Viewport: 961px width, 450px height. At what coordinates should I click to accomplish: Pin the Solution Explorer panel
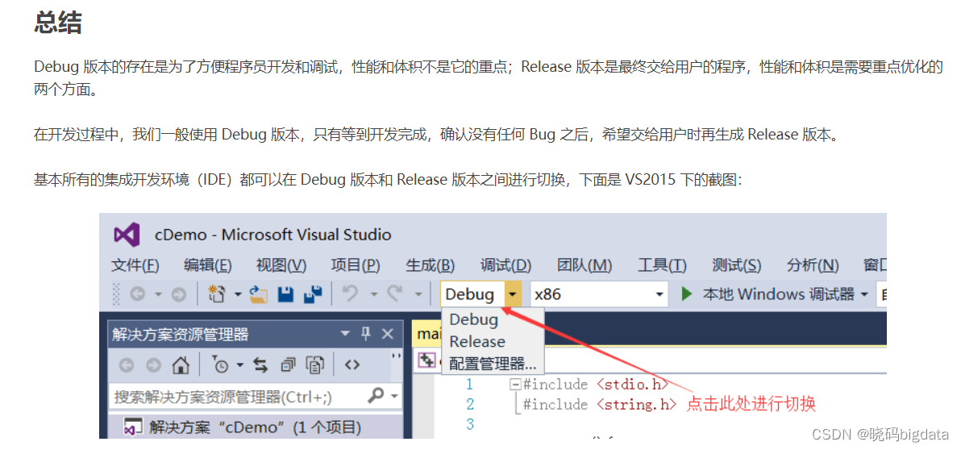coord(366,334)
